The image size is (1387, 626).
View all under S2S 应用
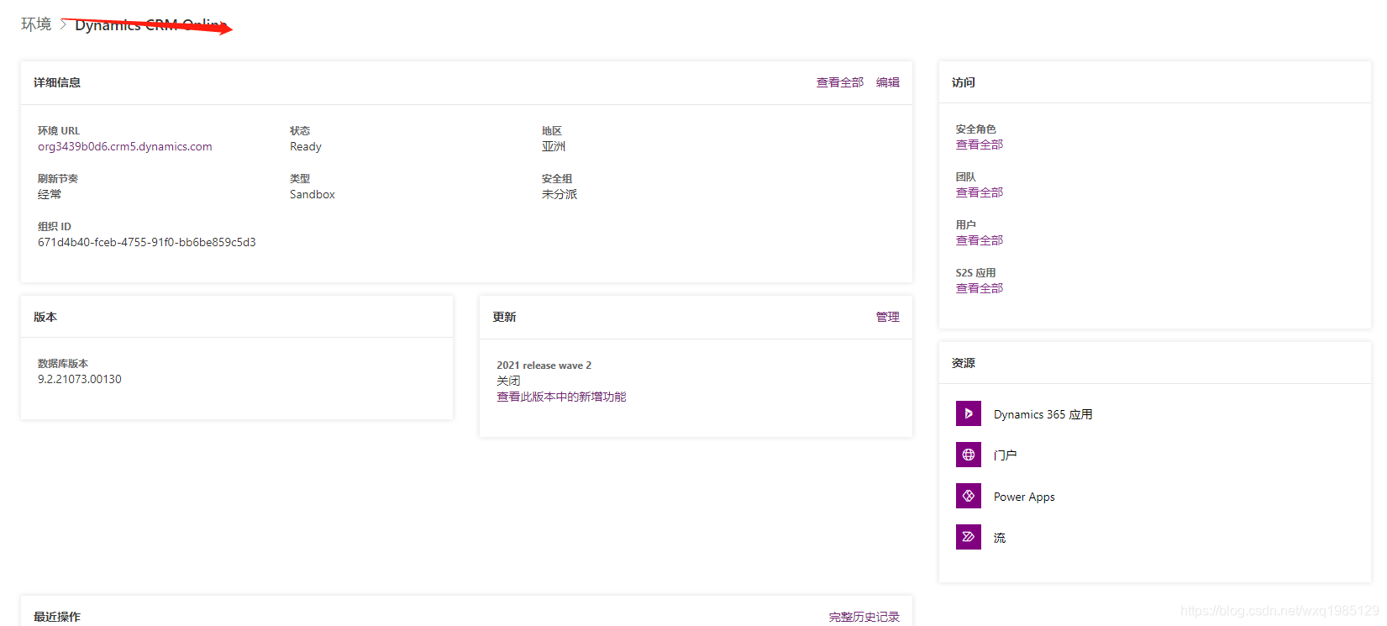tap(980, 288)
